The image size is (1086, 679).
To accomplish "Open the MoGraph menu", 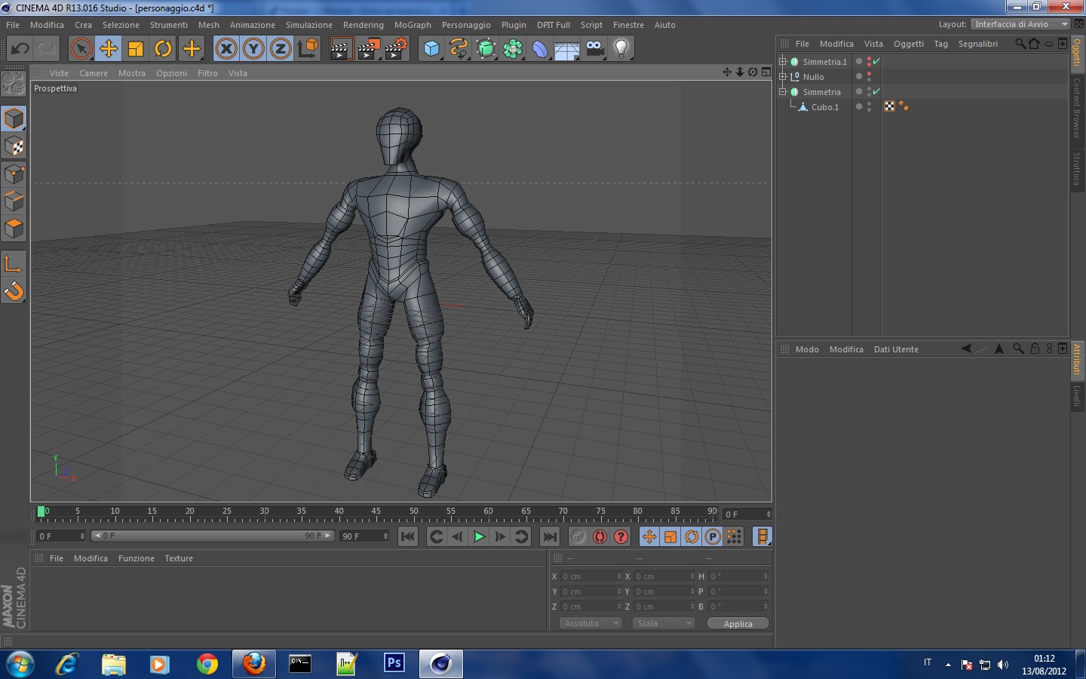I will click(413, 25).
